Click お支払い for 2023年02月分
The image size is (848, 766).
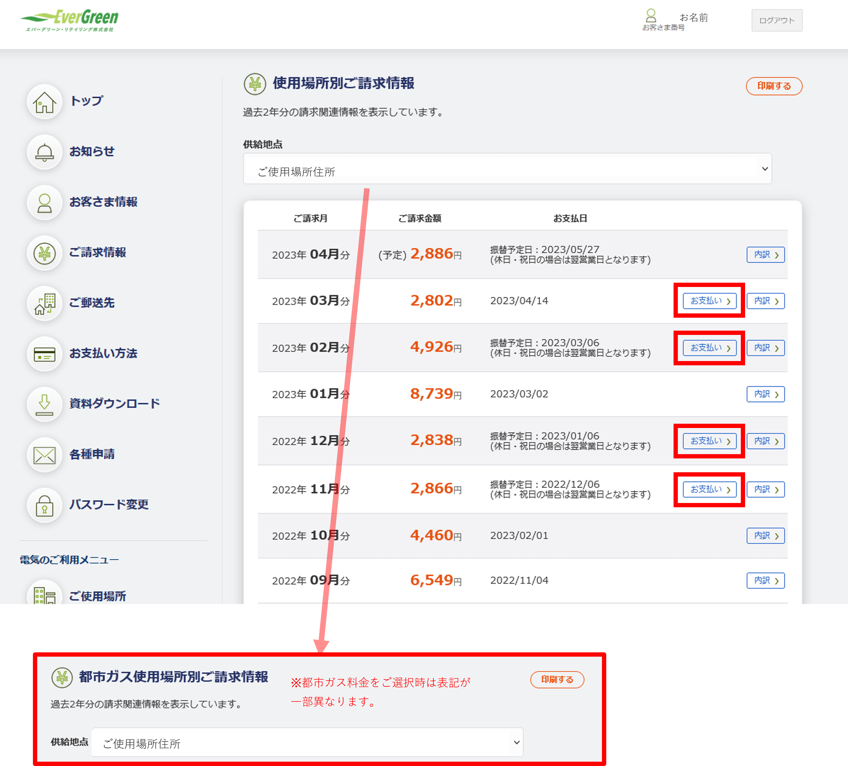click(x=709, y=348)
